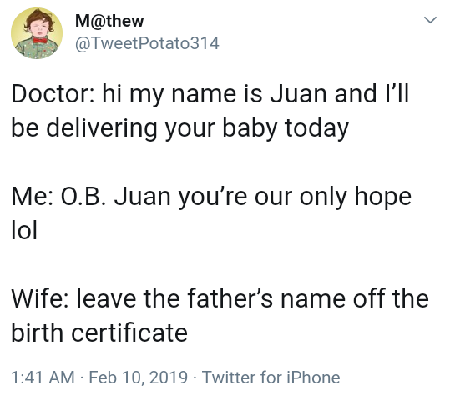Click the 1:41 AM timestamp
Viewport: 450px width, 405px height.
tap(43, 377)
